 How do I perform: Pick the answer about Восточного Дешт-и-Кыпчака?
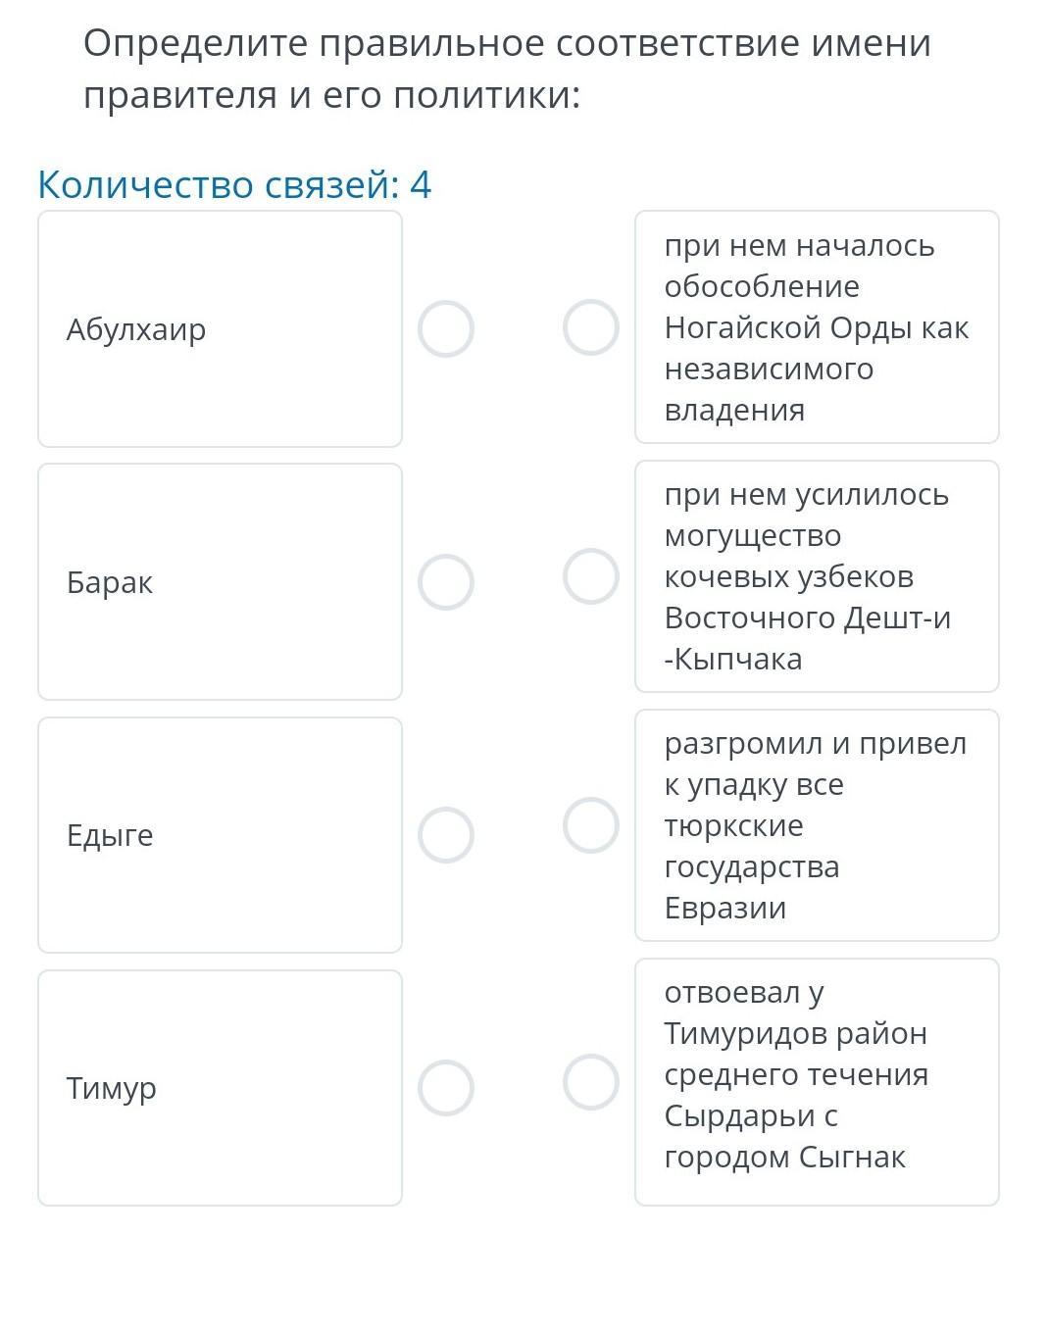[x=817, y=576]
